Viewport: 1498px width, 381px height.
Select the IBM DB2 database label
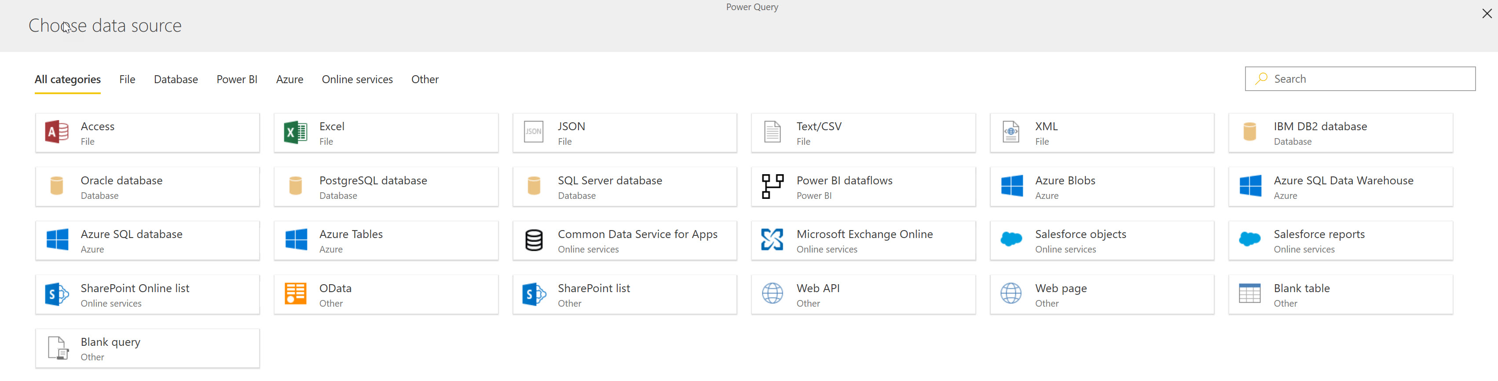tap(1320, 126)
